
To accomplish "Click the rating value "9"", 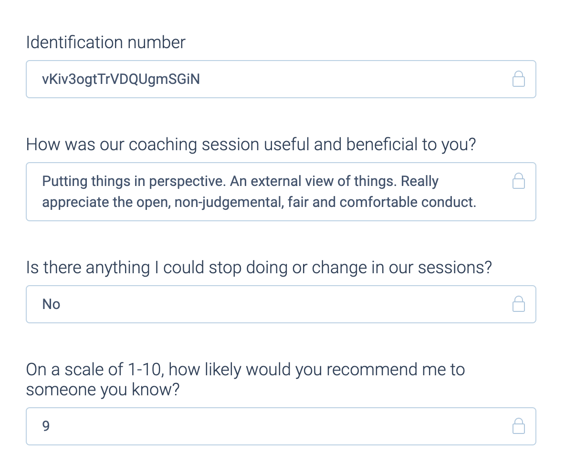I will click(46, 426).
